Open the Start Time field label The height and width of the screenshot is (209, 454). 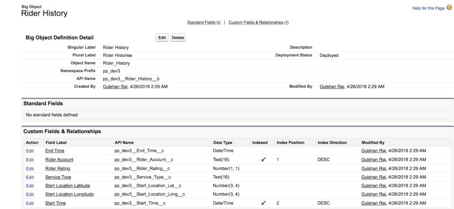(x=55, y=203)
